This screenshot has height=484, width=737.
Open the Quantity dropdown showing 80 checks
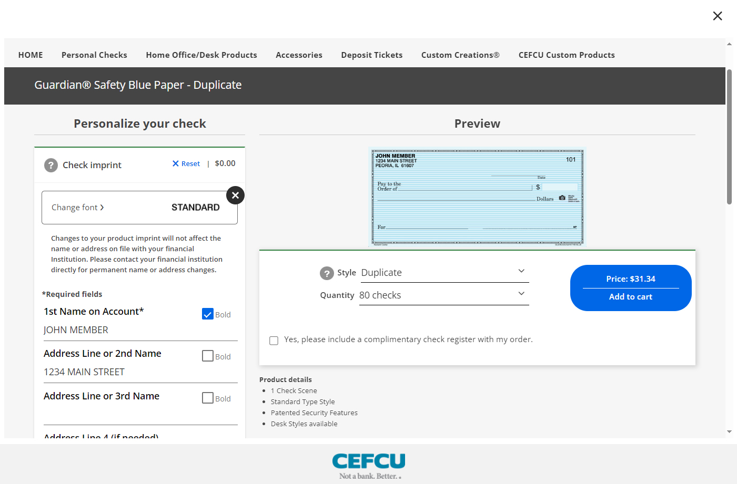tap(444, 295)
